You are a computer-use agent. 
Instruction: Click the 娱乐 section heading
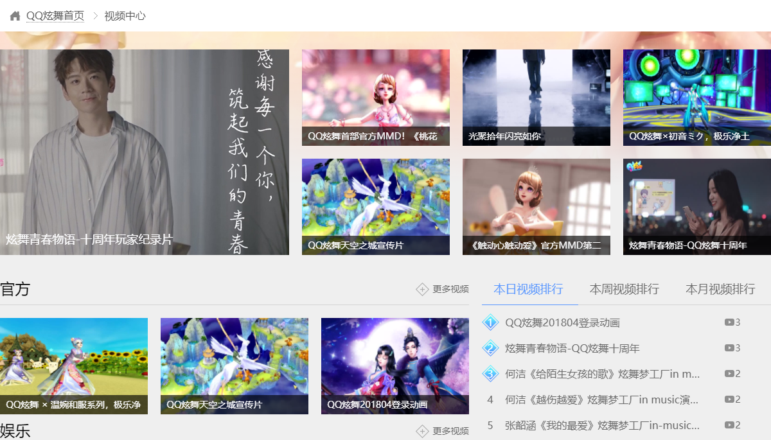point(15,430)
